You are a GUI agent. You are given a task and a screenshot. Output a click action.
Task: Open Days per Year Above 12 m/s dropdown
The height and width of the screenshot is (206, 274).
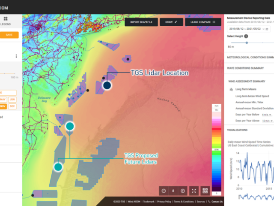[x=267, y=121]
